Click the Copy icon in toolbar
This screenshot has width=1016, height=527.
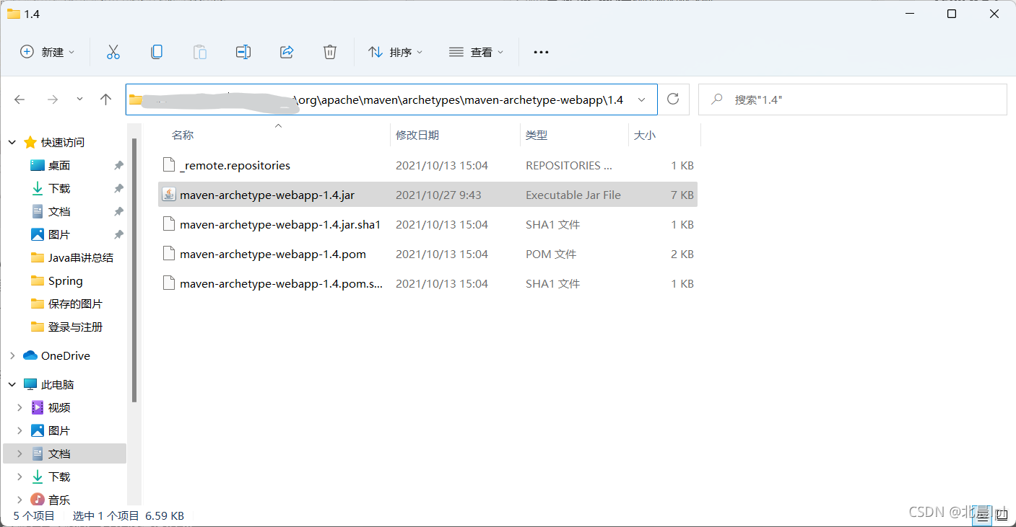point(156,52)
